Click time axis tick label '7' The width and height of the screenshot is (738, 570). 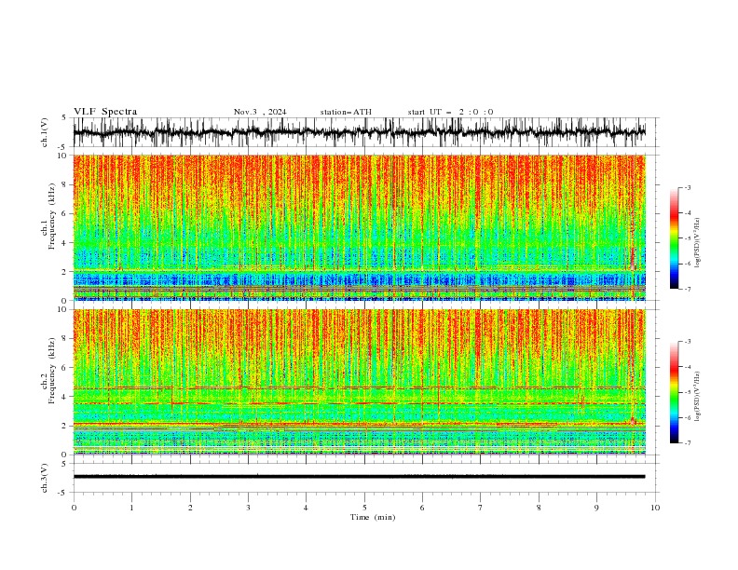tap(481, 508)
